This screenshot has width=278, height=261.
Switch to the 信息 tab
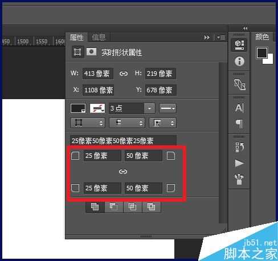(99, 37)
